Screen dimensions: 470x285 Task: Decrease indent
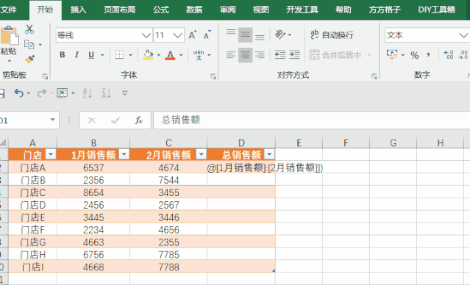tap(280, 55)
